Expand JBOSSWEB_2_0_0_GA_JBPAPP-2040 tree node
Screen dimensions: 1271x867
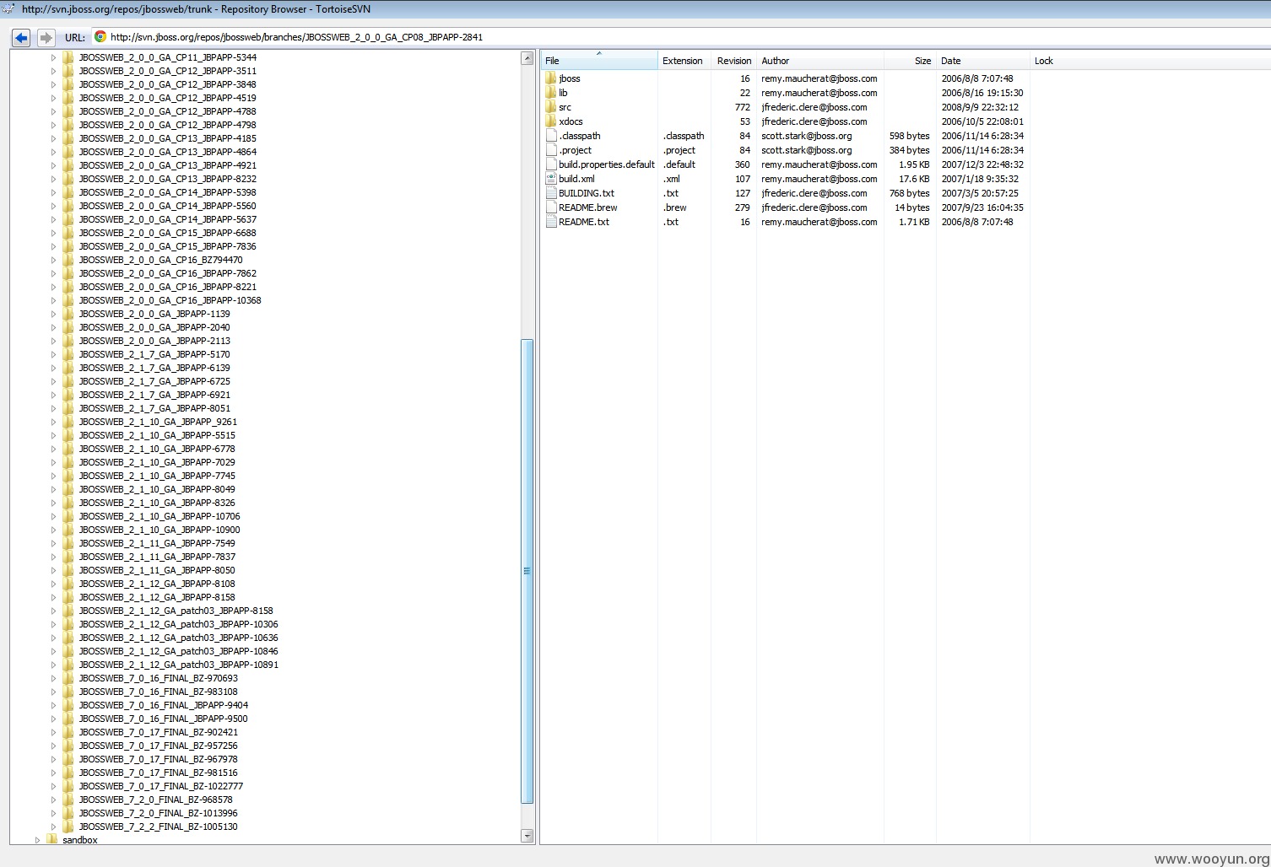pyautogui.click(x=53, y=327)
